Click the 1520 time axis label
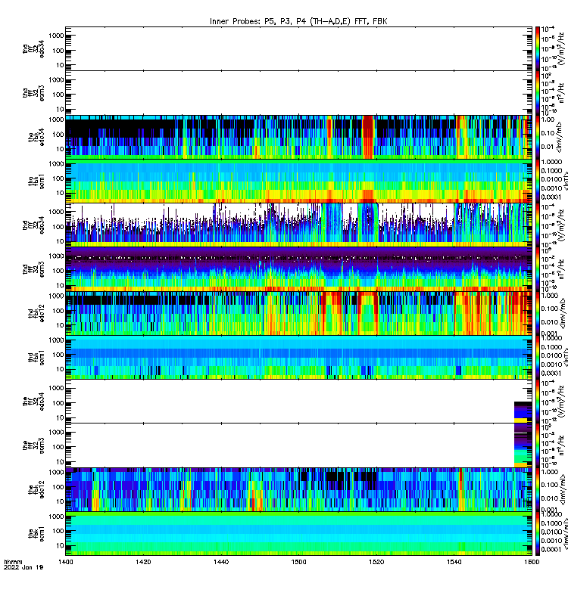Image resolution: width=568 pixels, height=605 pixels. point(376,562)
